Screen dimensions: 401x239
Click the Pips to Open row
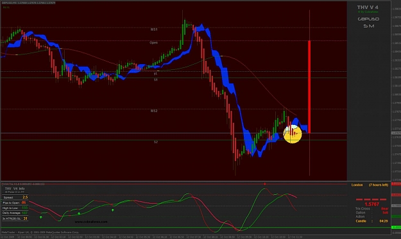(x=15, y=202)
